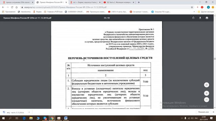
Task: Go back to previous page
Action: pos(3,7)
